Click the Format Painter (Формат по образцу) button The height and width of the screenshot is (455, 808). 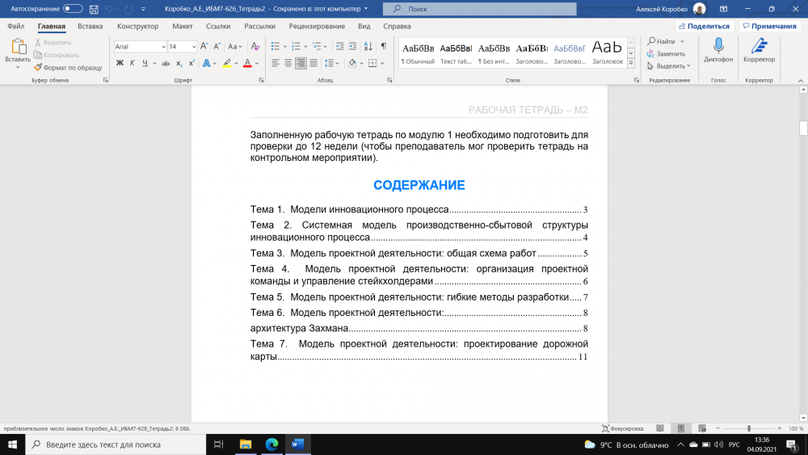tap(68, 67)
